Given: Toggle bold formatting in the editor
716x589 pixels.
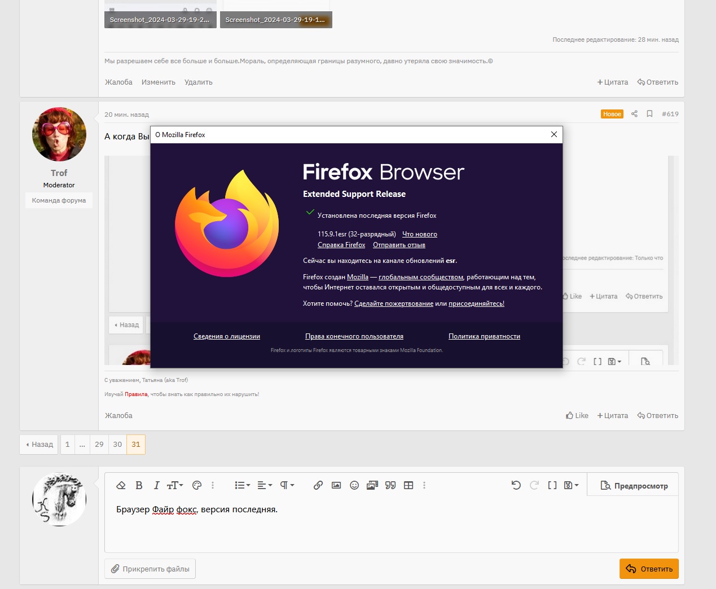Looking at the screenshot, I should [139, 485].
